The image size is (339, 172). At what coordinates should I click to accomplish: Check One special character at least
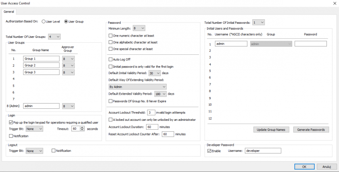[111, 49]
